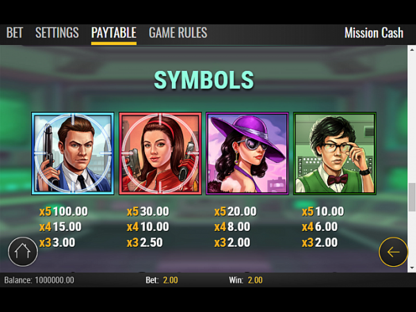Viewport: 416px width, 312px height.
Task: Open the GAME RULES tab
Action: point(178,33)
